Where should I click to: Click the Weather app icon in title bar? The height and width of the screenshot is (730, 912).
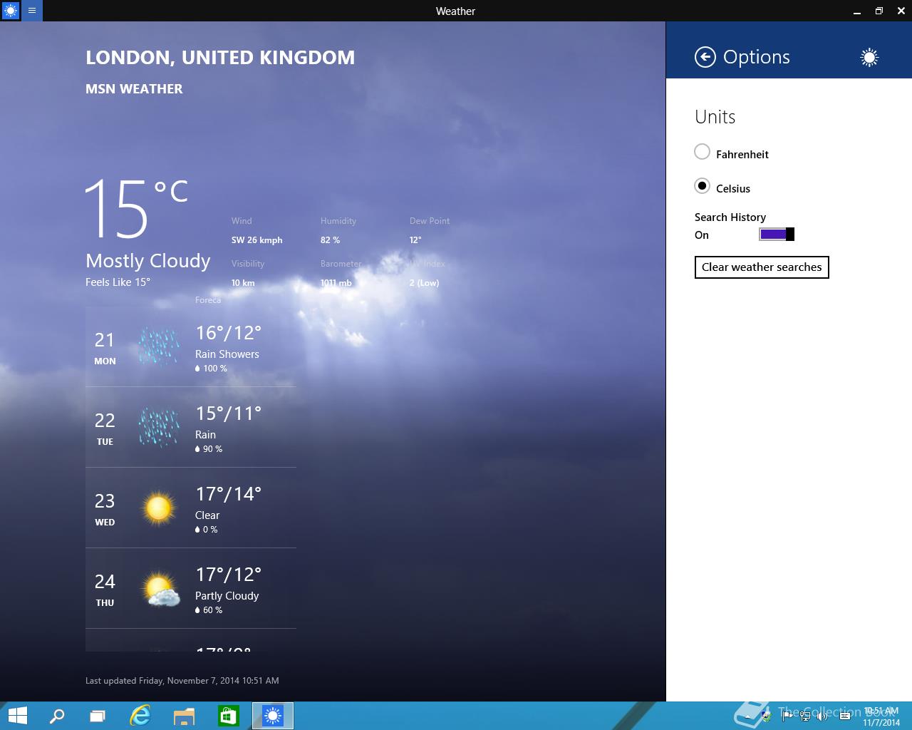click(x=11, y=11)
